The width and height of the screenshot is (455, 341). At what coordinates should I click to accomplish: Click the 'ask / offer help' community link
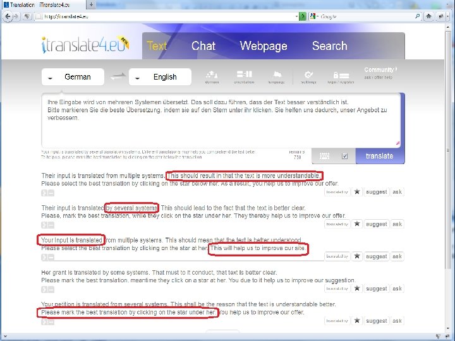click(378, 78)
